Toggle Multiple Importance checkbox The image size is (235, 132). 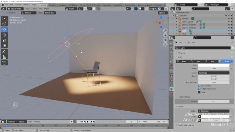(x=199, y=89)
